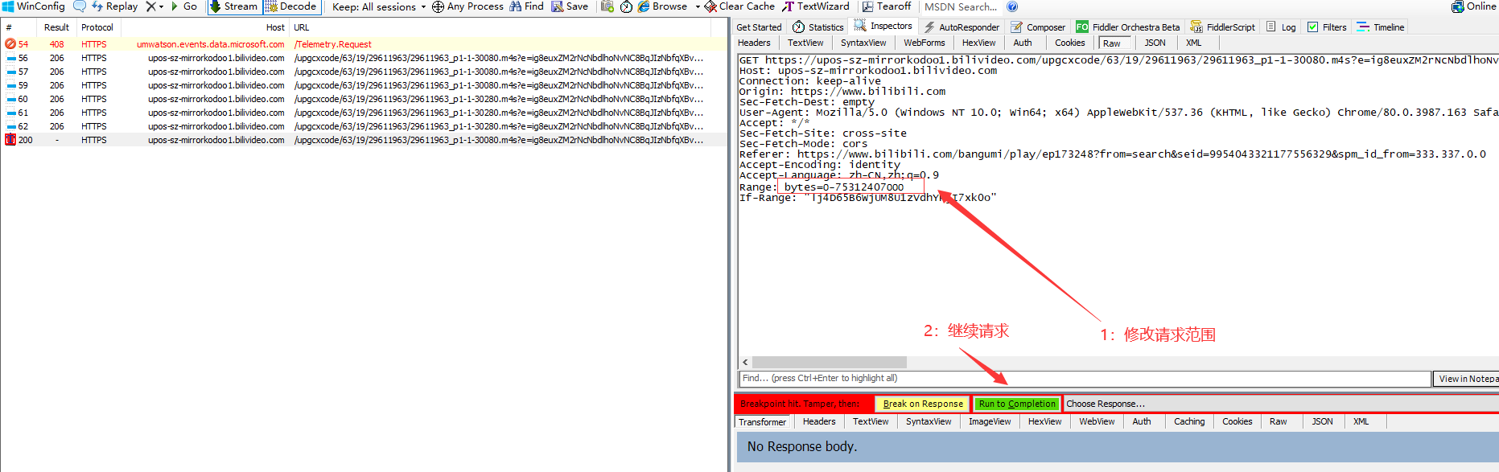Select session number 59 row
The width and height of the screenshot is (1499, 472).
364,85
